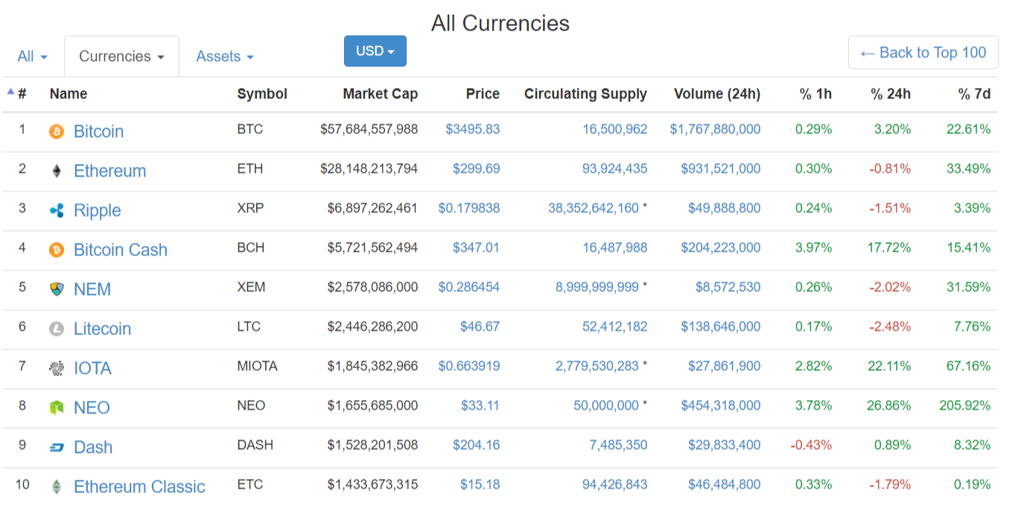
Task: Click the Dash logo icon
Action: pyautogui.click(x=57, y=448)
